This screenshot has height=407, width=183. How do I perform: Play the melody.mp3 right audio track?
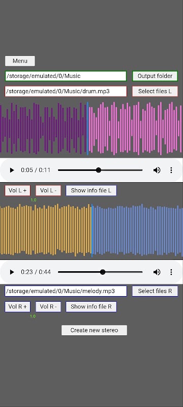[12, 272]
